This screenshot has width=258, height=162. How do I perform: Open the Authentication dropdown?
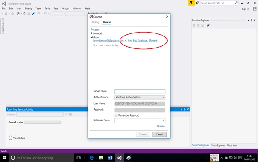pyautogui.click(x=163, y=98)
